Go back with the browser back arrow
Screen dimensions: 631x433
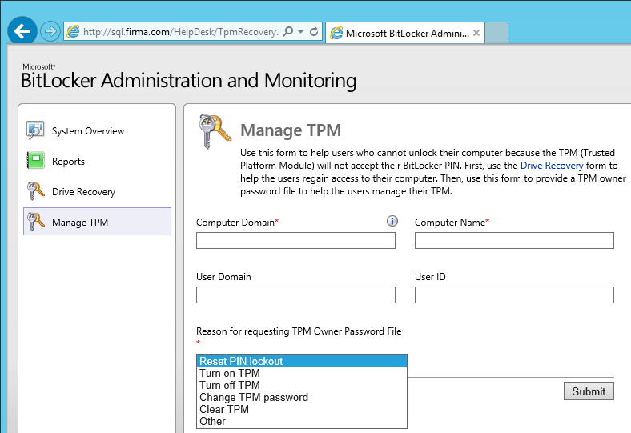[x=22, y=31]
